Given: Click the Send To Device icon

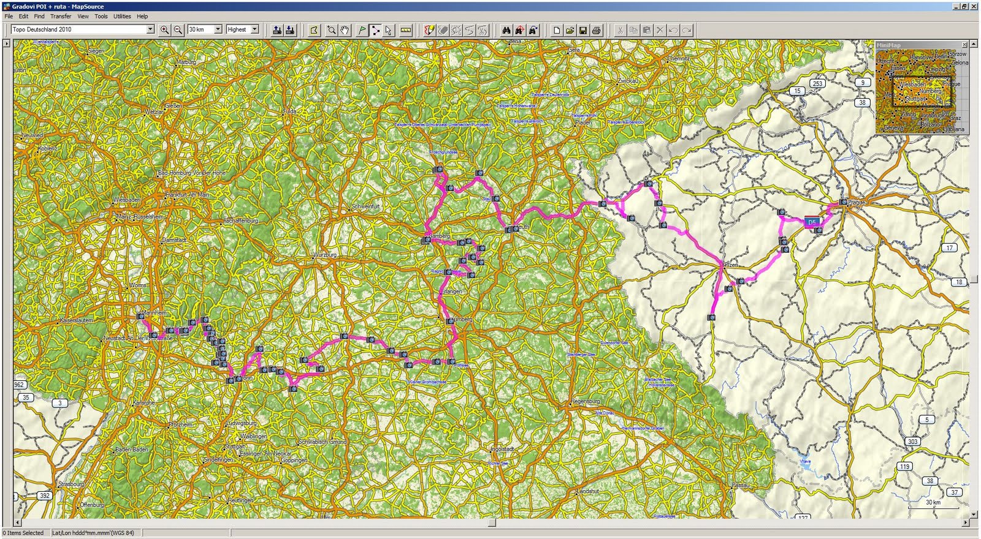Looking at the screenshot, I should [277, 29].
